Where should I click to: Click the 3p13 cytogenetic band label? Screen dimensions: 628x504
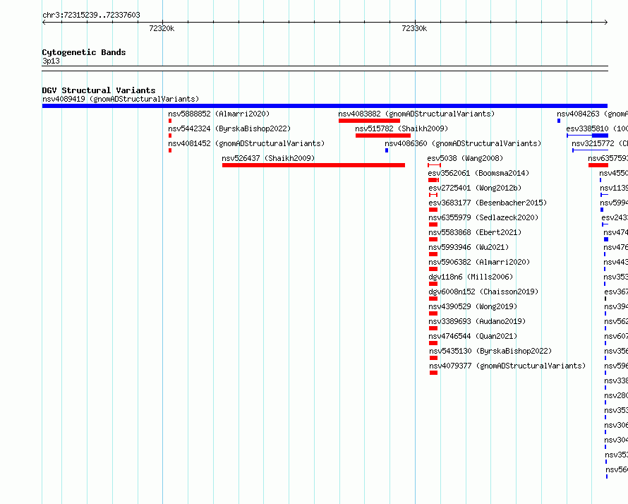tap(51, 61)
